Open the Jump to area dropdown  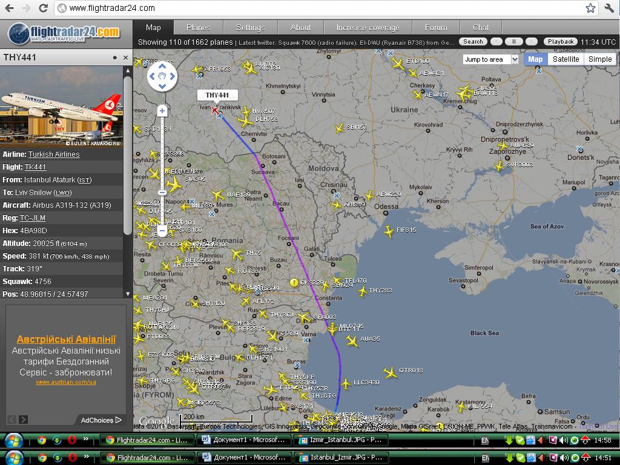pyautogui.click(x=491, y=59)
